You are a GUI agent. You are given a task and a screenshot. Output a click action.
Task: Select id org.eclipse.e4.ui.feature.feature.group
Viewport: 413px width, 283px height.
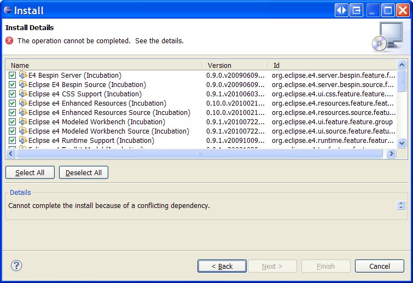(332, 122)
